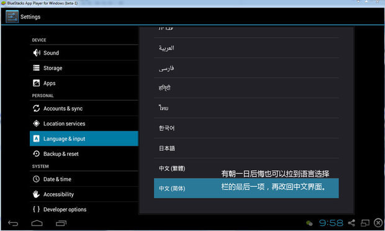
Task: Open Location services settings
Action: click(x=84, y=124)
